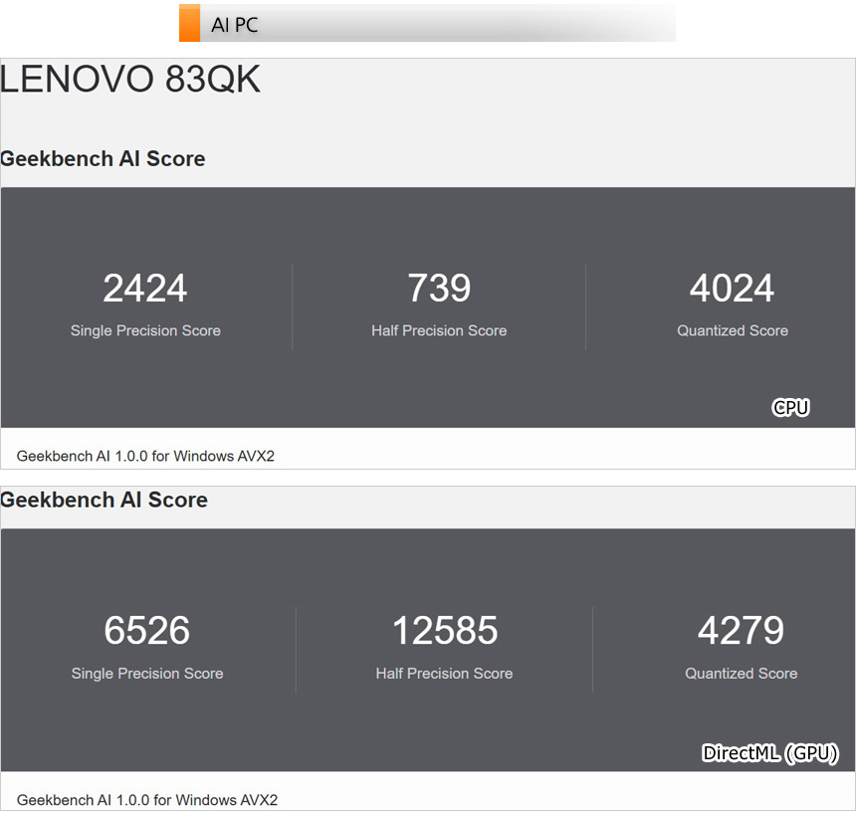Click Half Precision Score label under 12585

tap(444, 674)
